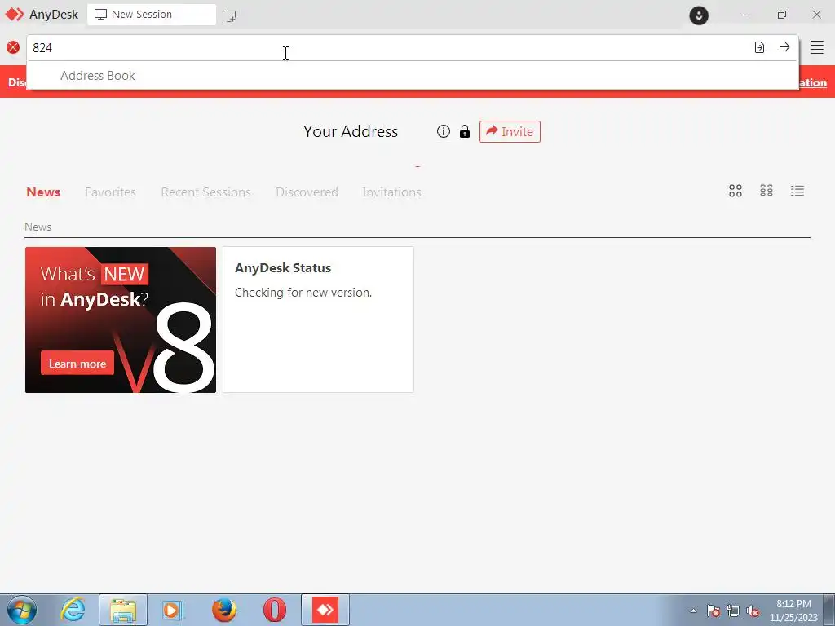Click the taskbar clock showing 8:12 PM
Viewport: 835px width, 626px height.
click(793, 611)
